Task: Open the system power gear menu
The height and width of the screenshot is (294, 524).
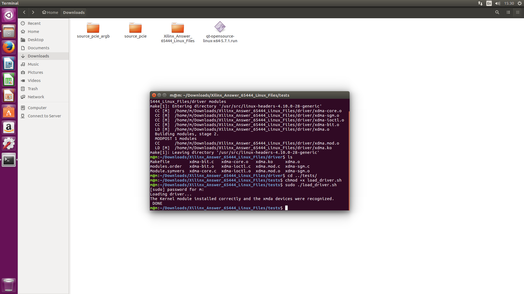Action: 520,3
